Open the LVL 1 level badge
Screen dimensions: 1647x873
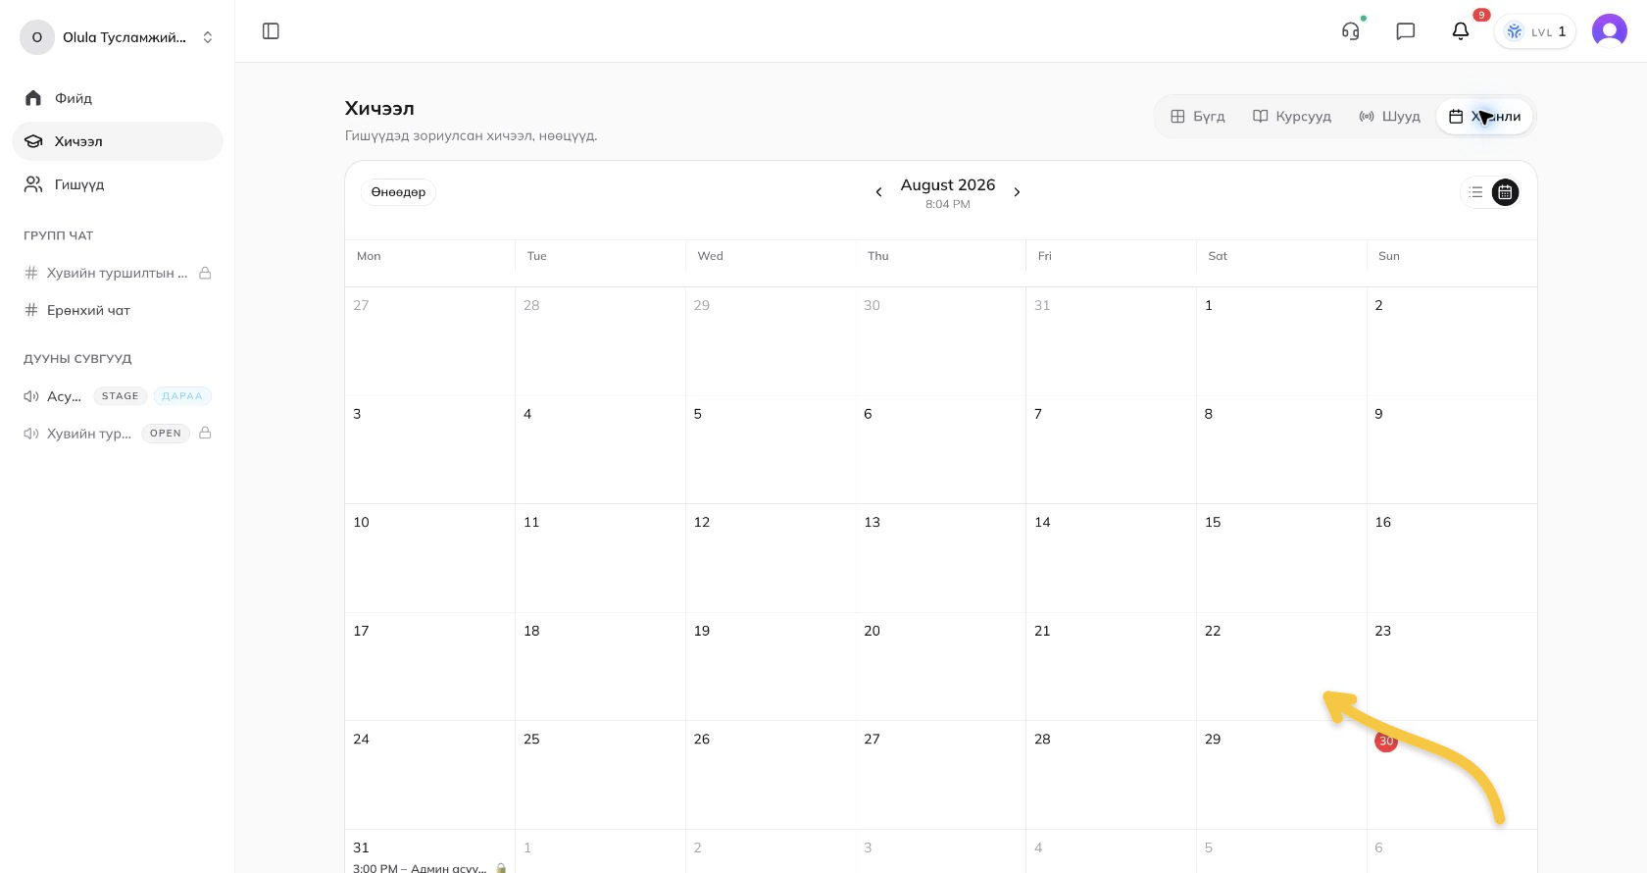tap(1535, 31)
